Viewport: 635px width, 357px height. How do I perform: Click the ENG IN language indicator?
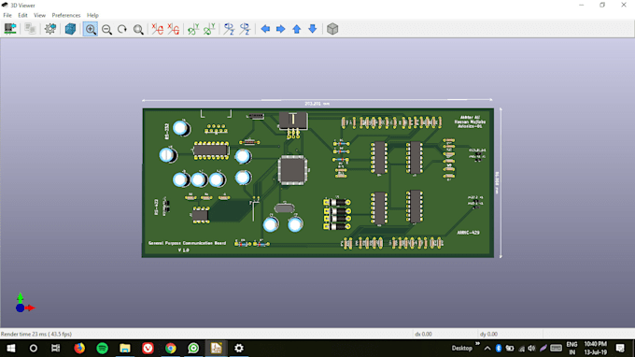point(571,348)
